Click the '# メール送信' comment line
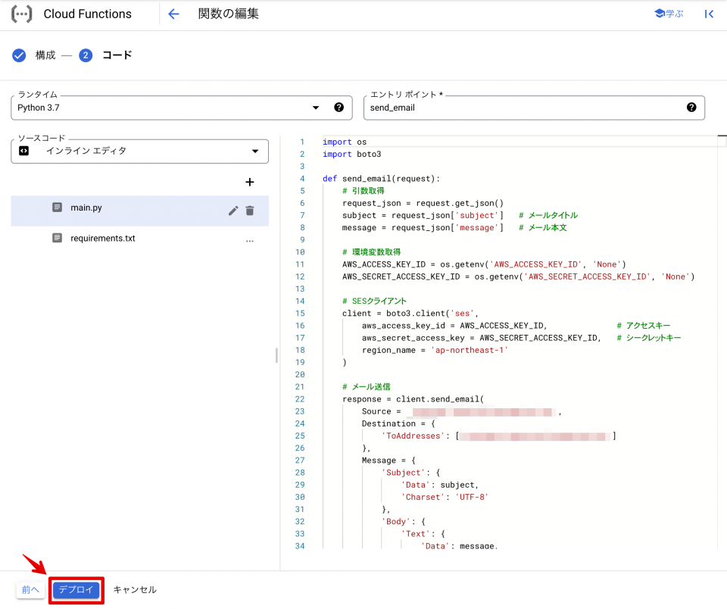 click(x=367, y=387)
